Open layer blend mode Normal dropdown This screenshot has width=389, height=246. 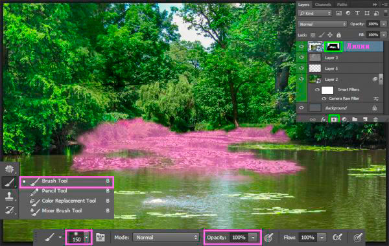click(x=322, y=24)
